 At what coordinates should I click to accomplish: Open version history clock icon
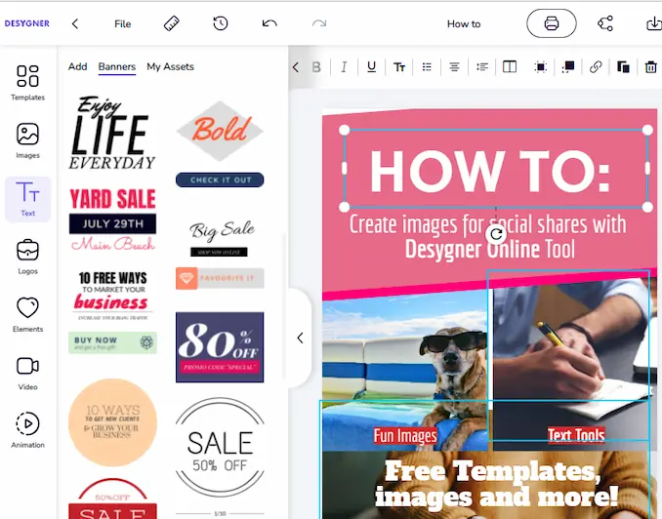[x=221, y=23]
